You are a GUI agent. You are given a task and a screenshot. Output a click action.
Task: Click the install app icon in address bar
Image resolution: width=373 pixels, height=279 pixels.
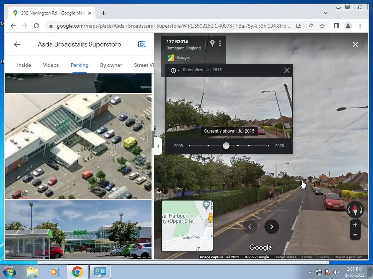tap(299, 26)
